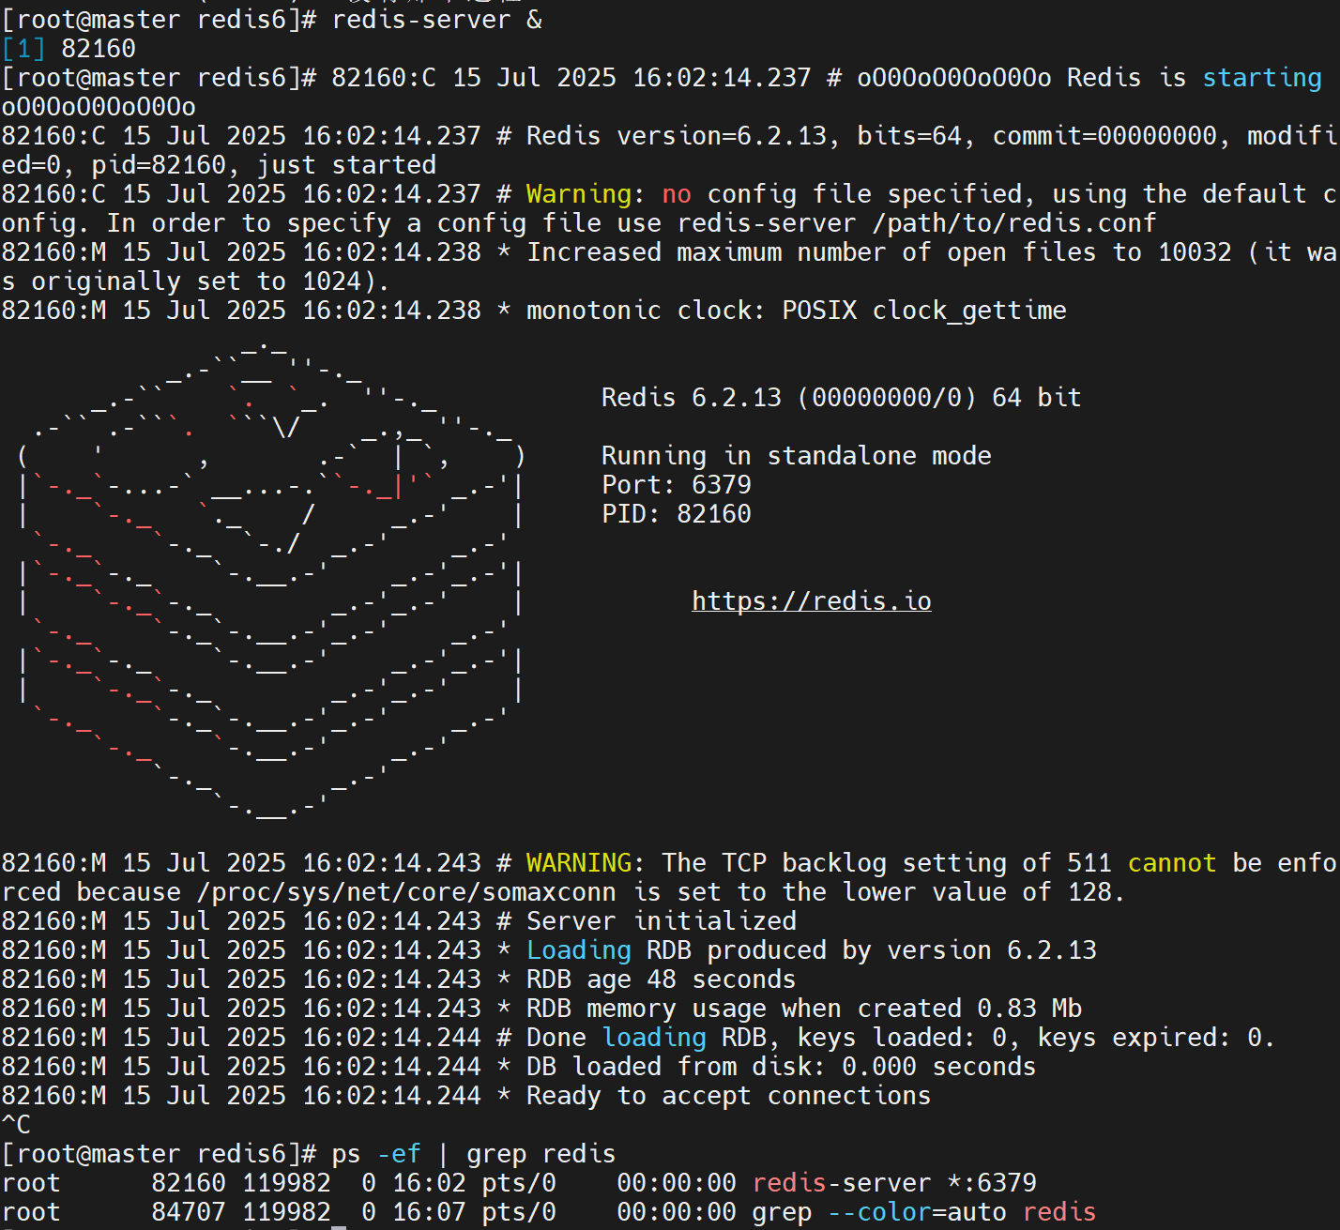
Task: Click the red 'no' word in config warning
Action: pyautogui.click(x=677, y=194)
